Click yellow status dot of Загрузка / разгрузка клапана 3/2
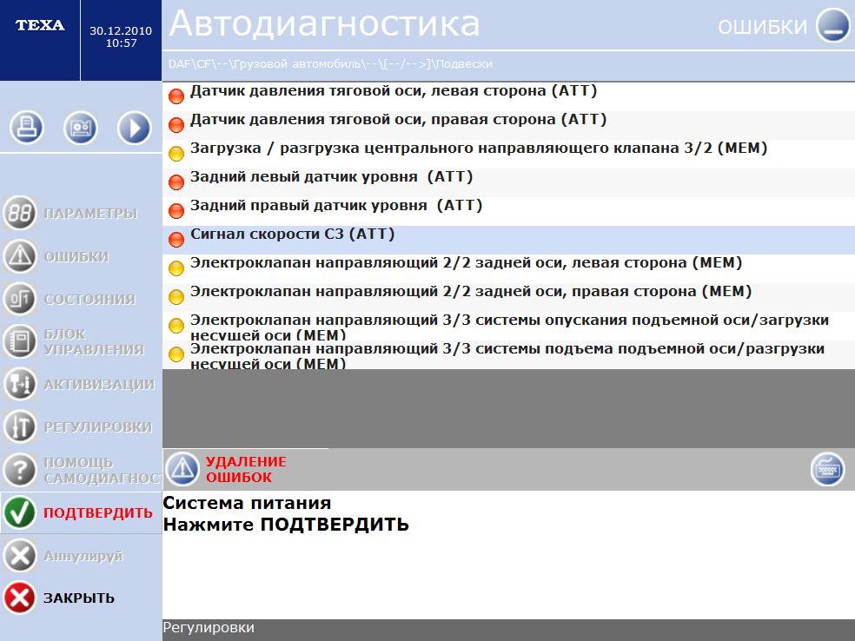855x641 pixels. click(176, 154)
